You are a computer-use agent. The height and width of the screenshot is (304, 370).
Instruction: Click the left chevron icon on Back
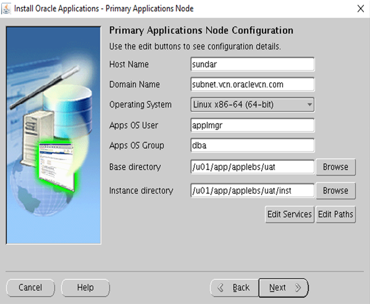(220, 287)
